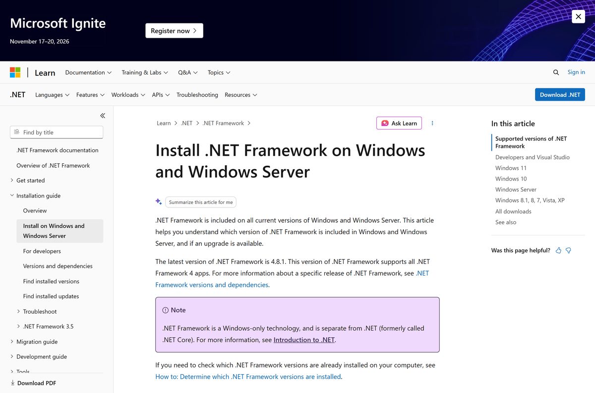This screenshot has height=393, width=595.
Task: Open Introduction to .NET link
Action: [x=304, y=340]
